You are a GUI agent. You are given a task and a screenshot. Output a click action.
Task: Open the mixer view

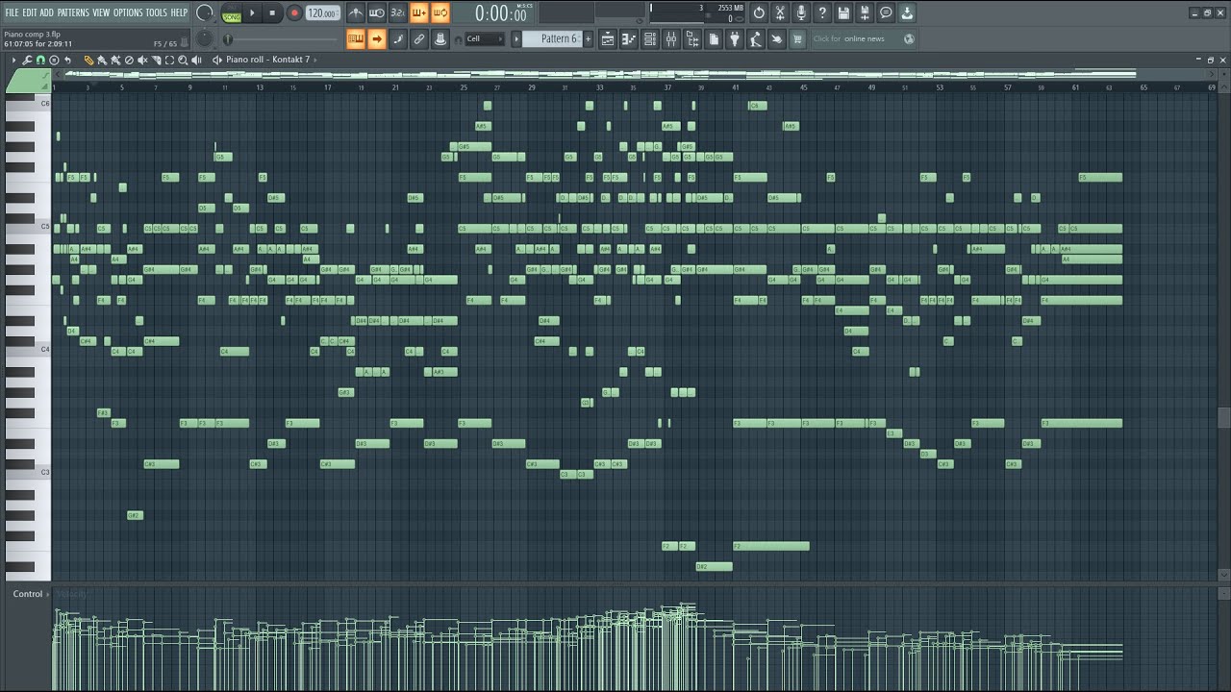(x=671, y=39)
